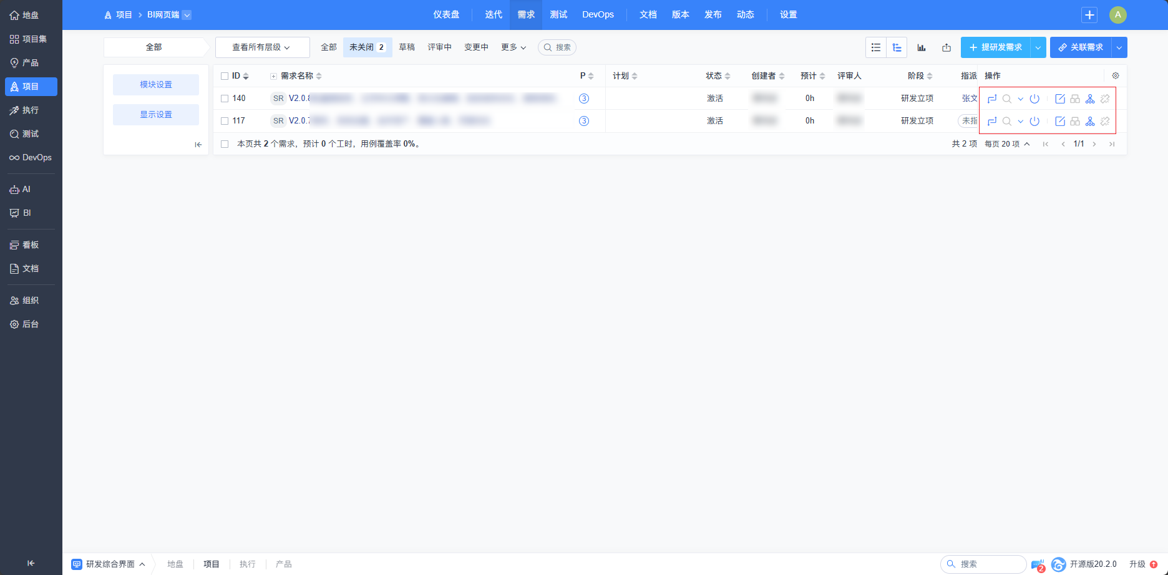Click the review magnifier icon for requirement 117
Viewport: 1168px width, 575px height.
click(x=1006, y=121)
